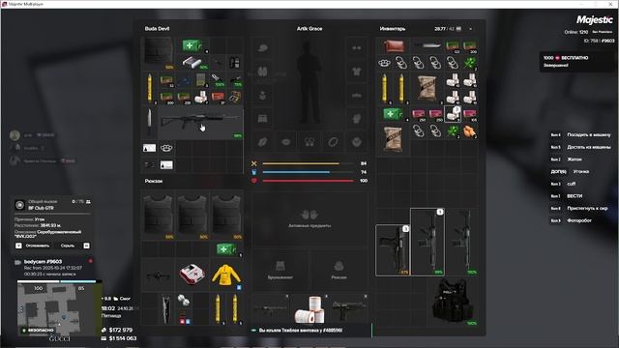Click the knife in the Инвентарь top row

coord(427,46)
